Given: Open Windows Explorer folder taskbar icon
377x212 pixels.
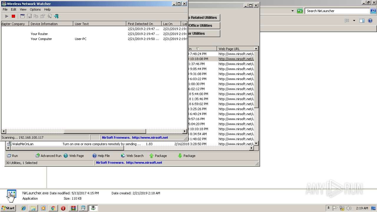Looking at the screenshot, I should coord(33,208).
